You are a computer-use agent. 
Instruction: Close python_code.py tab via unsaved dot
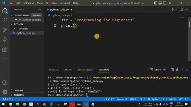(72, 10)
